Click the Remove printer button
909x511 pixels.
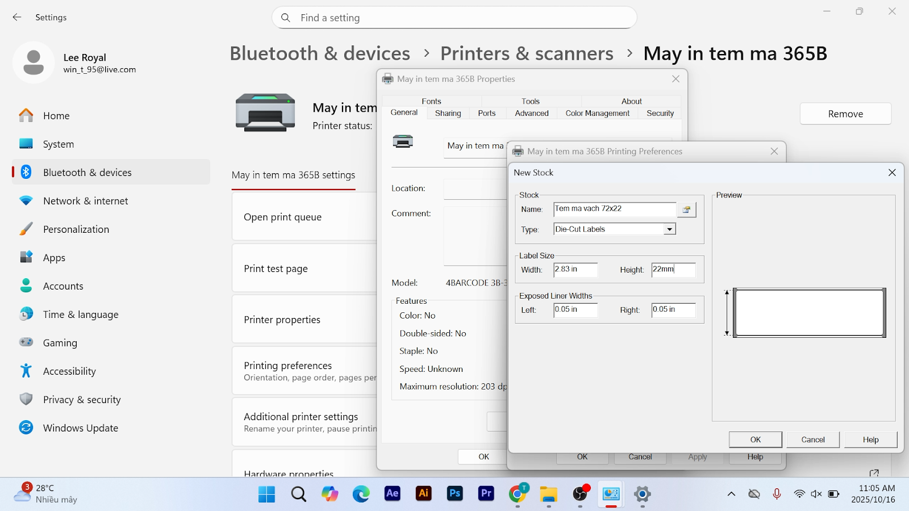coord(845,114)
